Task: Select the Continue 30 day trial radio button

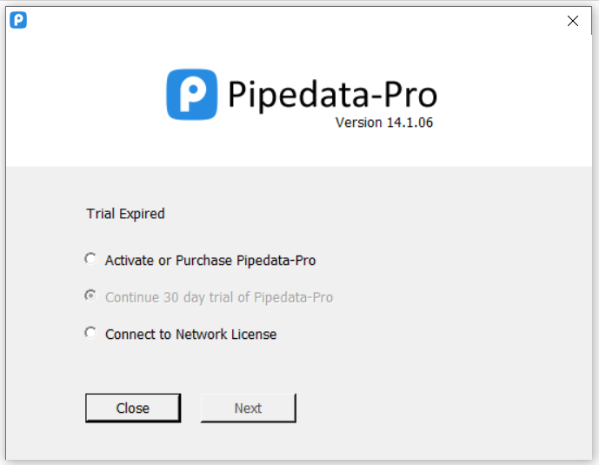Action: [x=90, y=296]
